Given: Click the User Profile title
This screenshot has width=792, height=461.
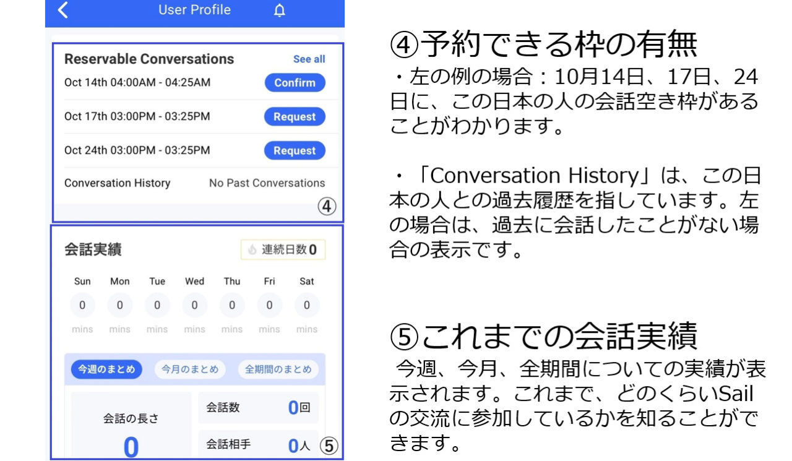Looking at the screenshot, I should (x=194, y=11).
